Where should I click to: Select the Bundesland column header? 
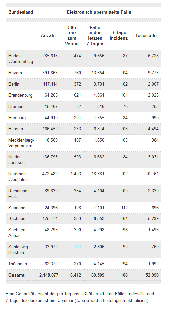point(21,12)
